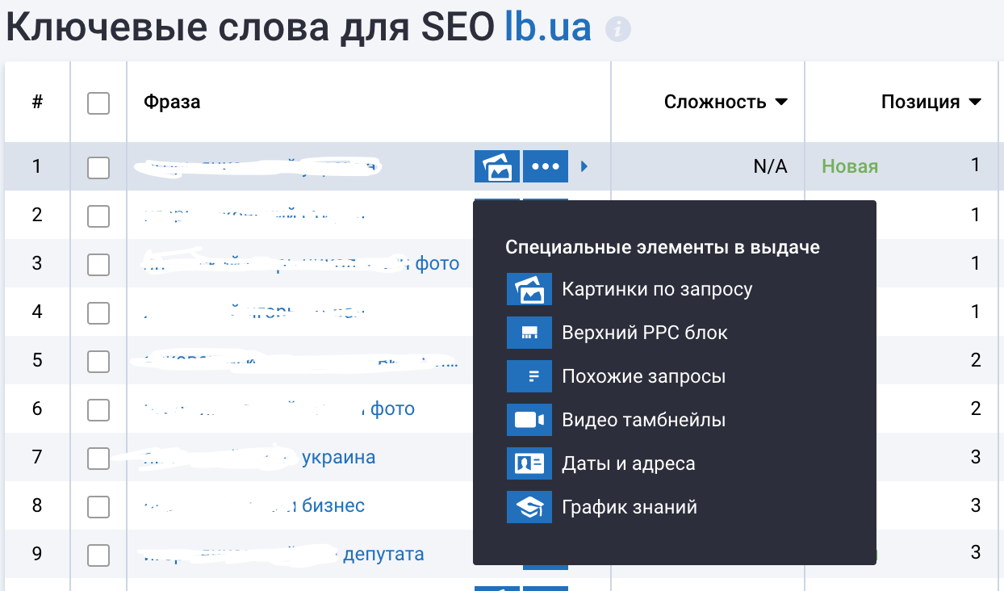Toggle the select-all checkbox in header
Viewport: 1004px width, 591px height.
[x=98, y=103]
